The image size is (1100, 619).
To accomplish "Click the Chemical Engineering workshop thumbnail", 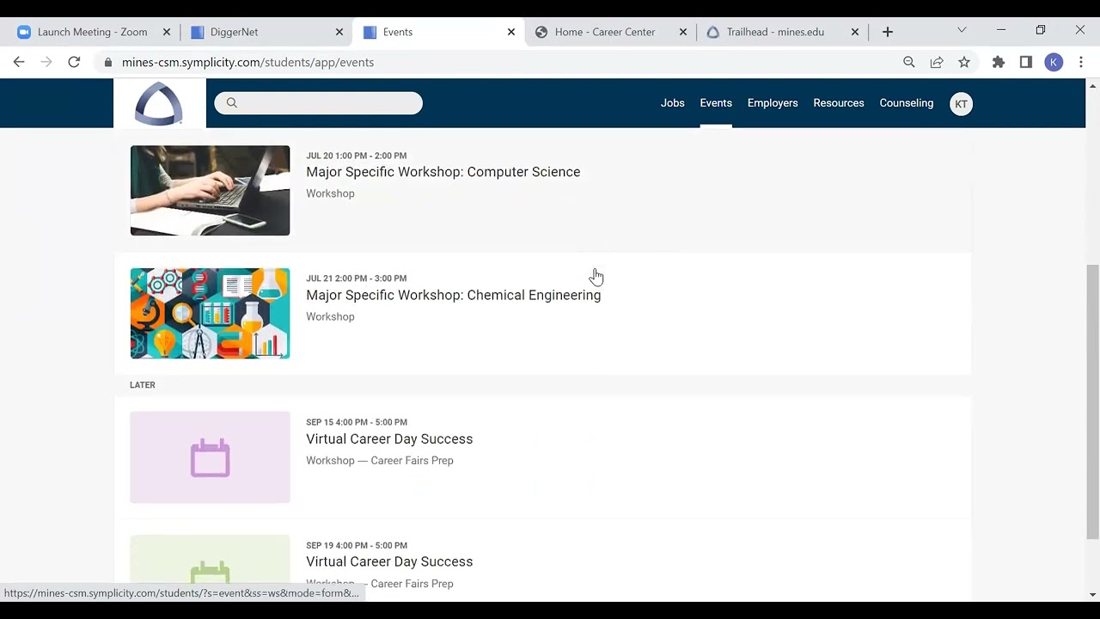I will [210, 313].
